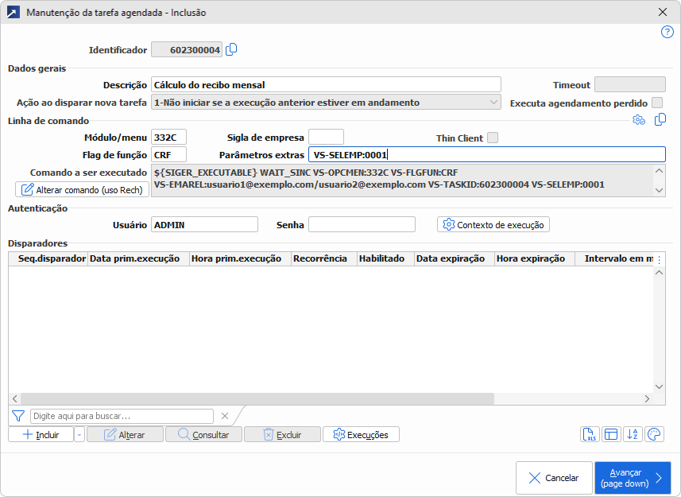Click the A-Z sort icon

coord(633,434)
